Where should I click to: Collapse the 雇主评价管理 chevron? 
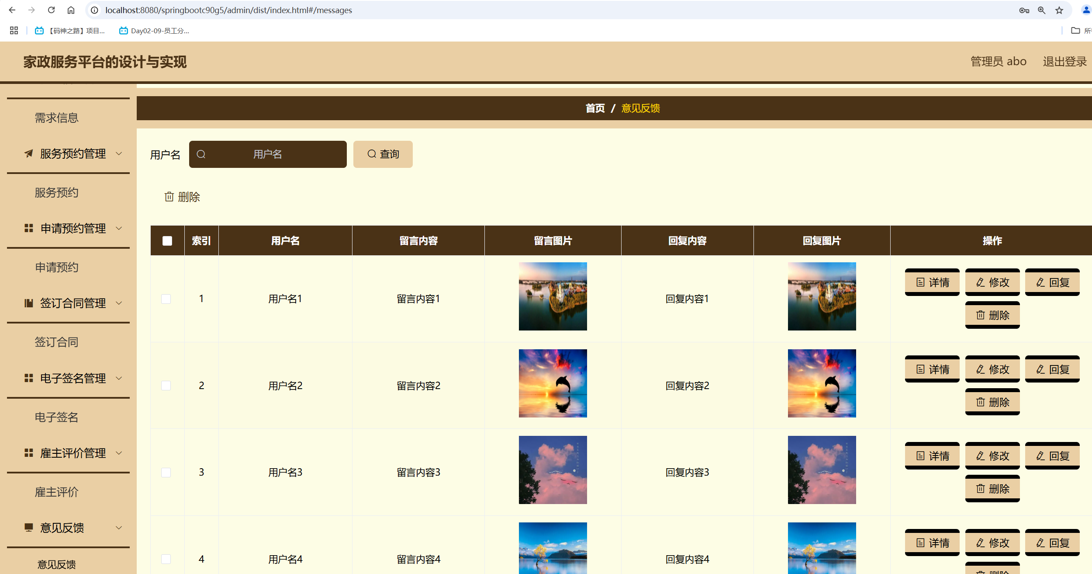click(119, 453)
